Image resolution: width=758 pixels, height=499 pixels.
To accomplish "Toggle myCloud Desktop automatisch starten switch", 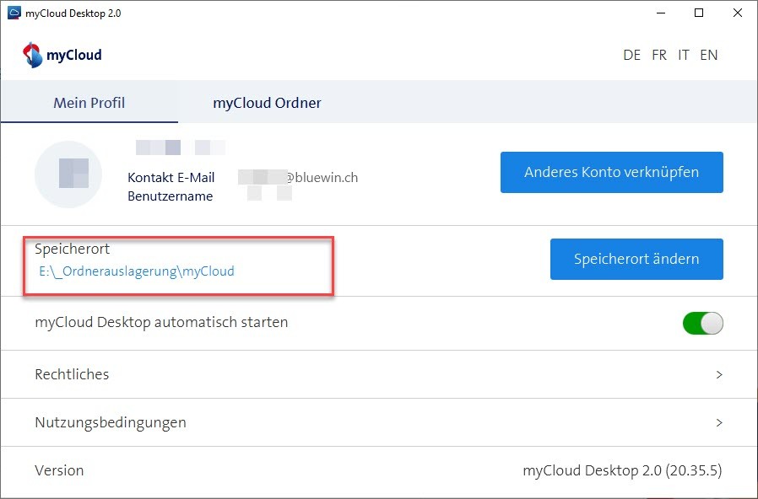I will [x=702, y=323].
